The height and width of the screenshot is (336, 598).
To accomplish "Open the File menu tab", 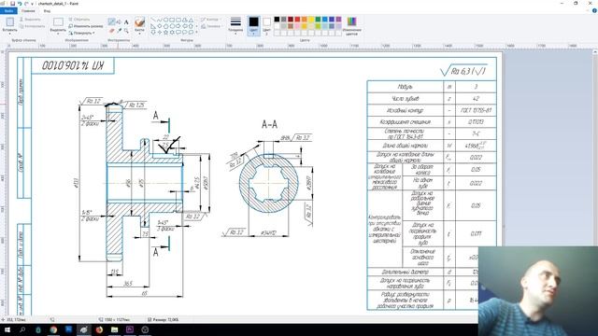I will coord(8,10).
